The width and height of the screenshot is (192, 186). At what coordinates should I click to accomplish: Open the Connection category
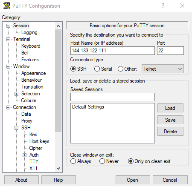24,107
